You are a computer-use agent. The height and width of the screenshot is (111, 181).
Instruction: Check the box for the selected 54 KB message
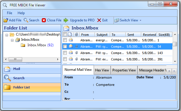coord(65,47)
